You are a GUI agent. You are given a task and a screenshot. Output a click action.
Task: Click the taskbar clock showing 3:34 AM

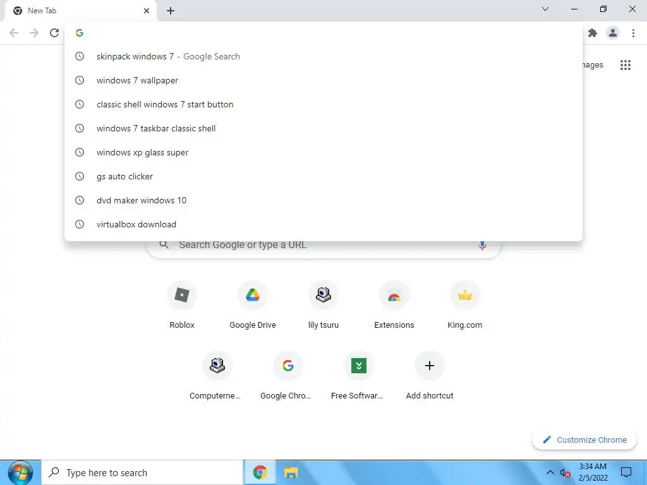593,472
